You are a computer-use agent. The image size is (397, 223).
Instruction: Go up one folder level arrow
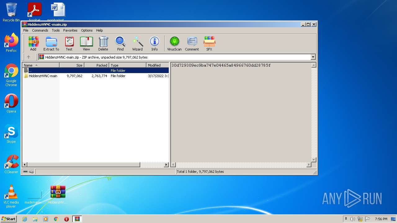[x=29, y=57]
